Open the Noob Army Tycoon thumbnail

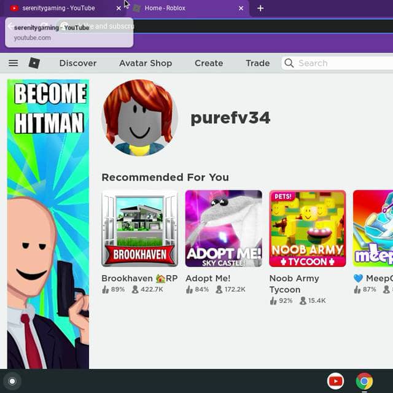tap(308, 228)
